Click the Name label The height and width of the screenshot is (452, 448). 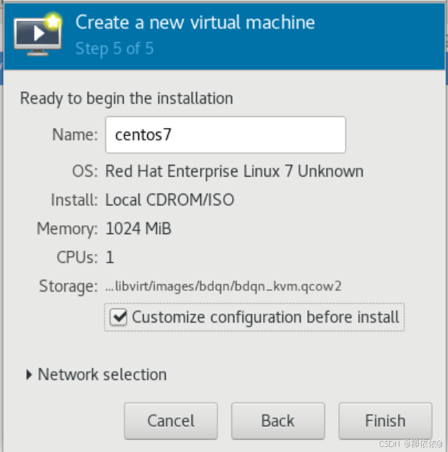(75, 135)
